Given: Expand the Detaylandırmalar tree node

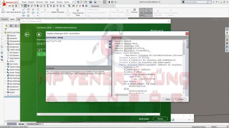Looking at the screenshot, I should coord(5,41).
